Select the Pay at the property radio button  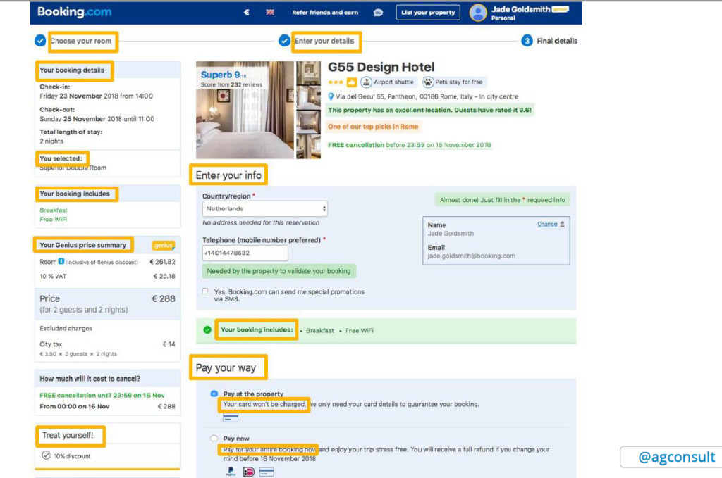214,394
